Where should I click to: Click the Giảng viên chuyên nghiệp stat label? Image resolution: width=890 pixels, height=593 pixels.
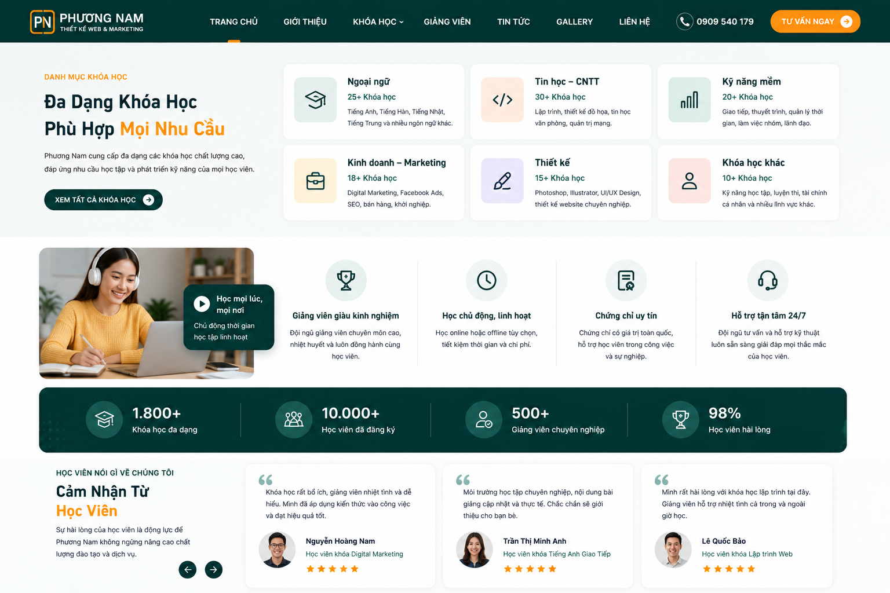(x=558, y=430)
